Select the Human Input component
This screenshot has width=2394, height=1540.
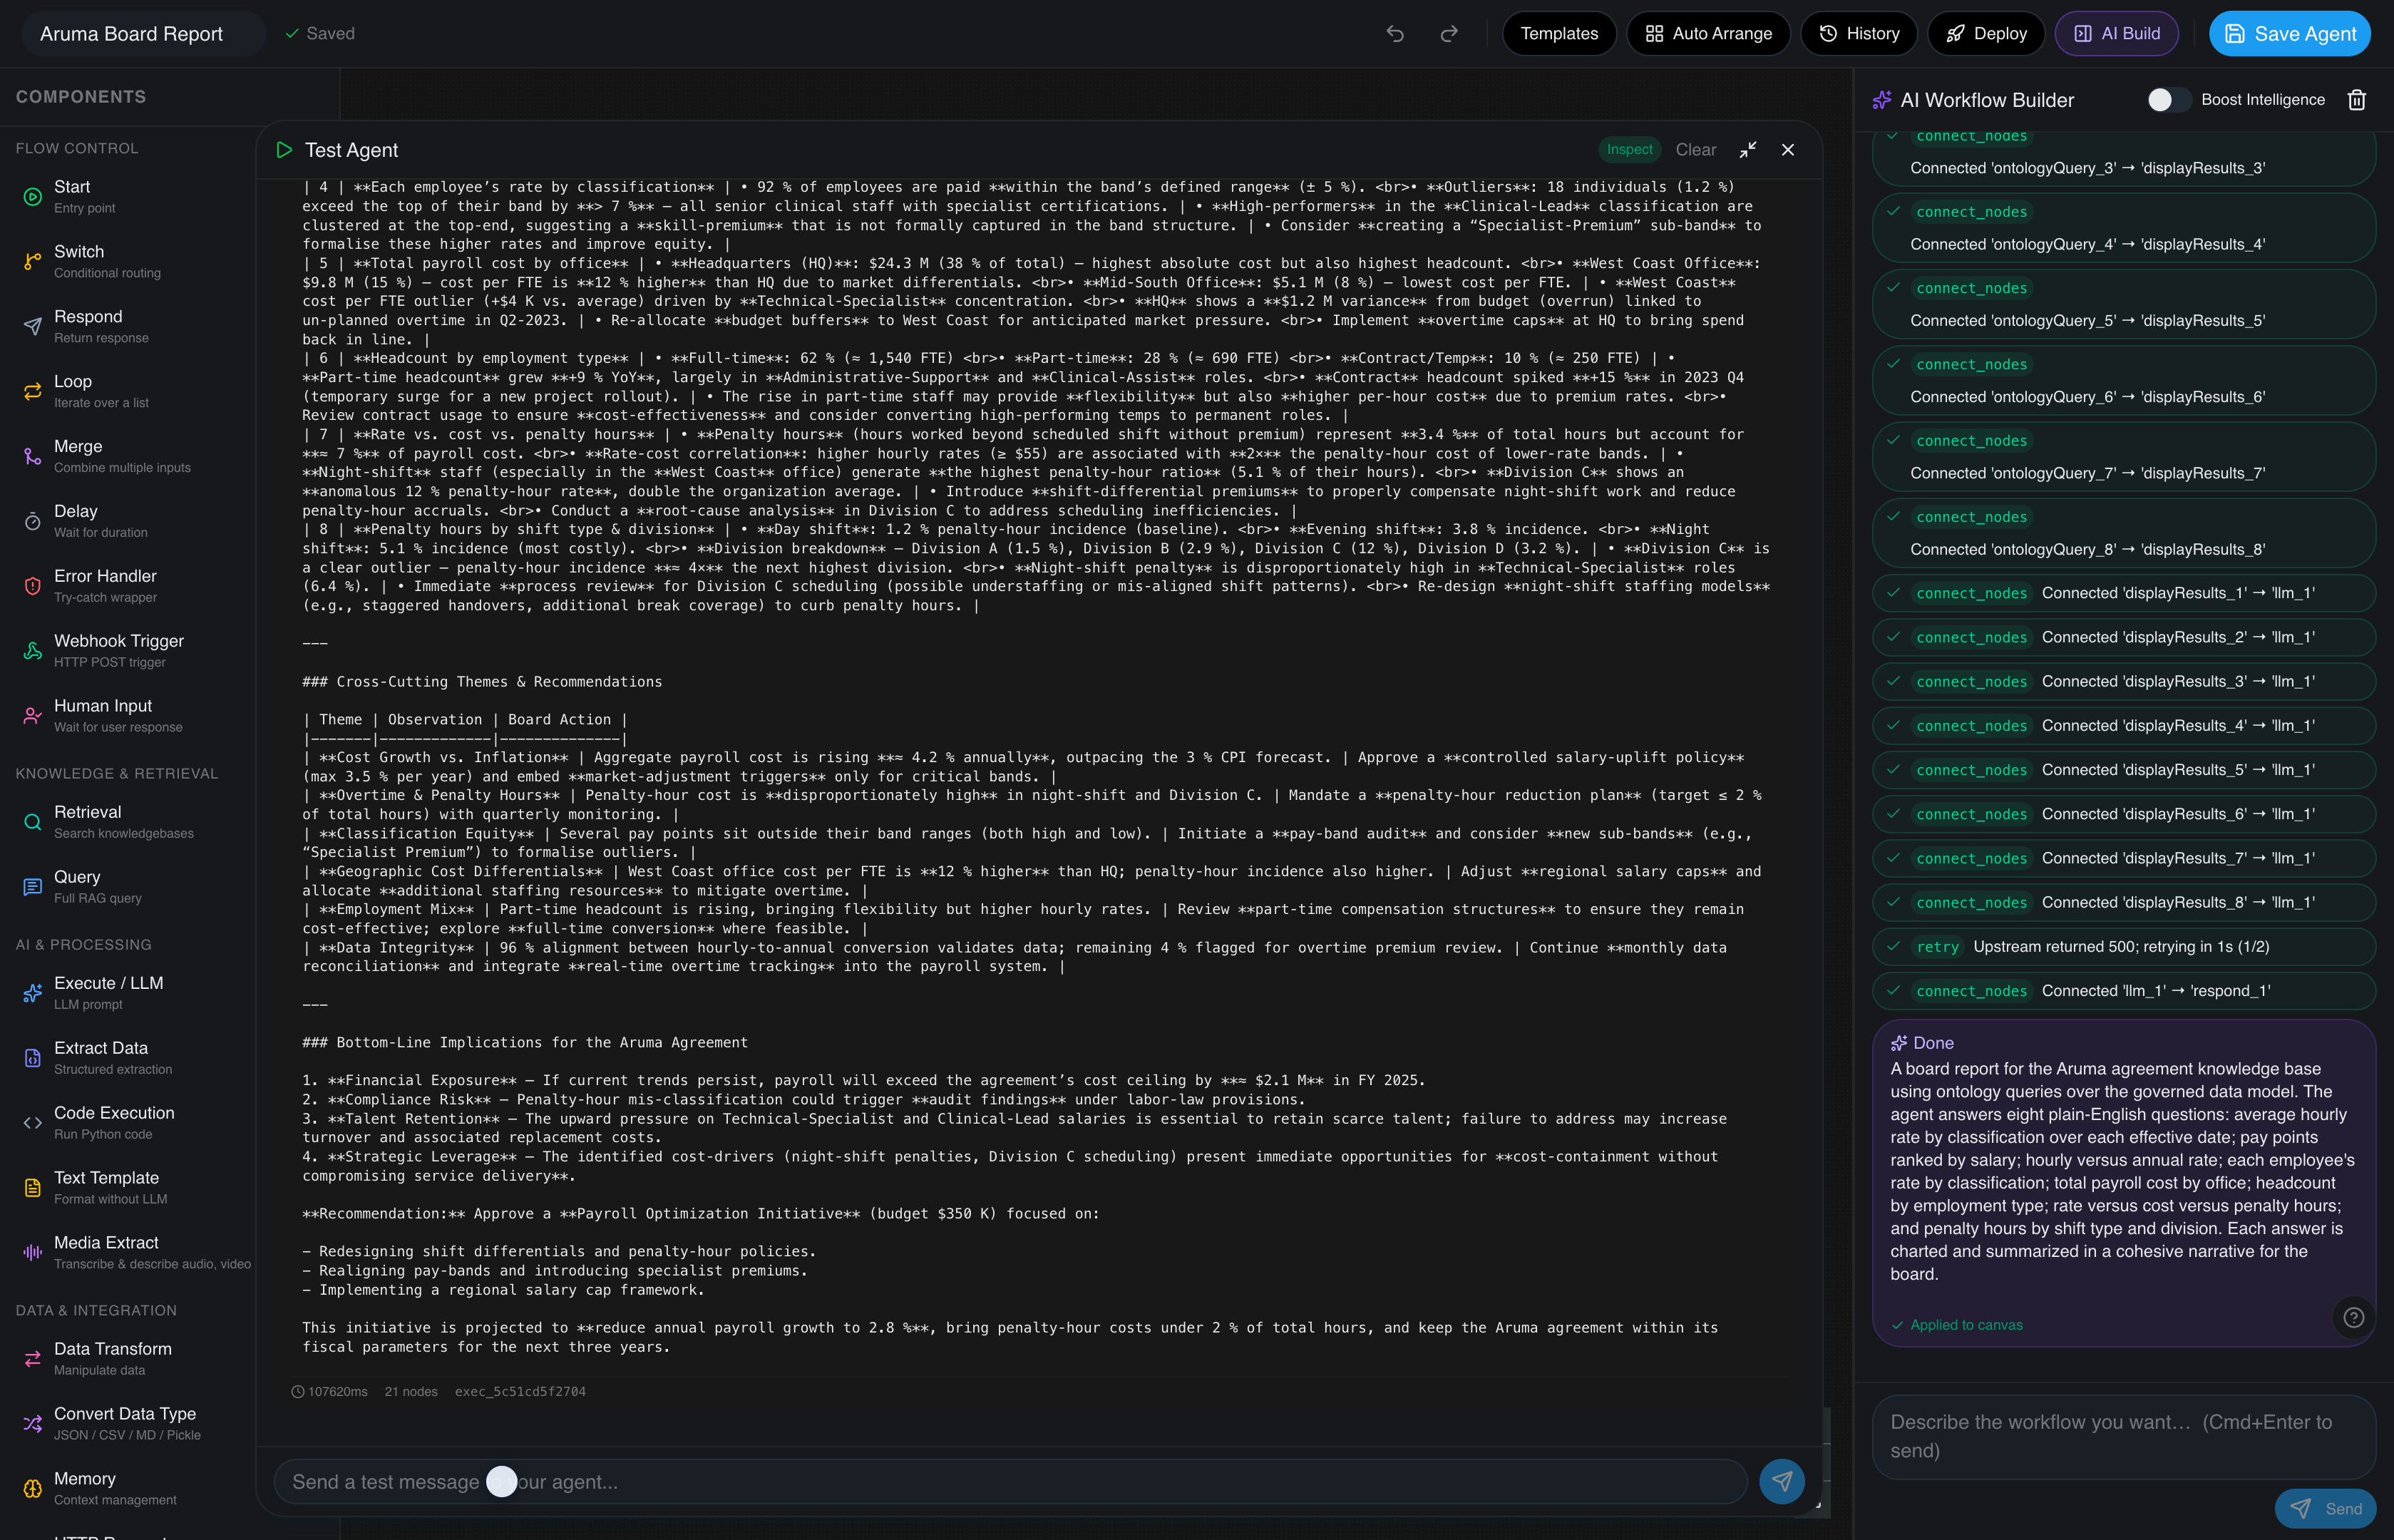click(128, 717)
